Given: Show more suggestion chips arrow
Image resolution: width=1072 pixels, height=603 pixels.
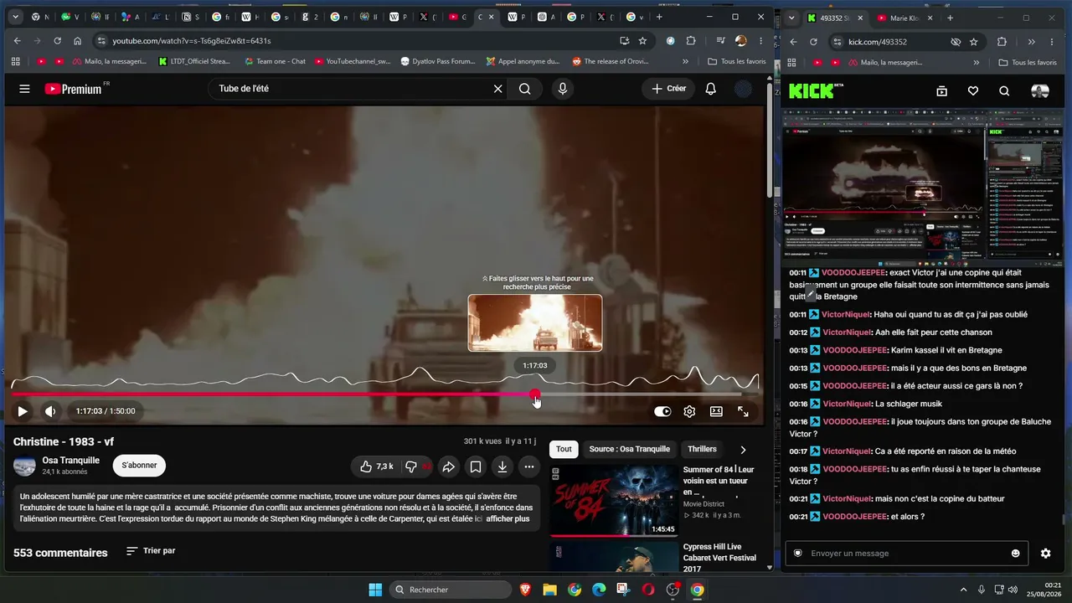Looking at the screenshot, I should pyautogui.click(x=743, y=450).
